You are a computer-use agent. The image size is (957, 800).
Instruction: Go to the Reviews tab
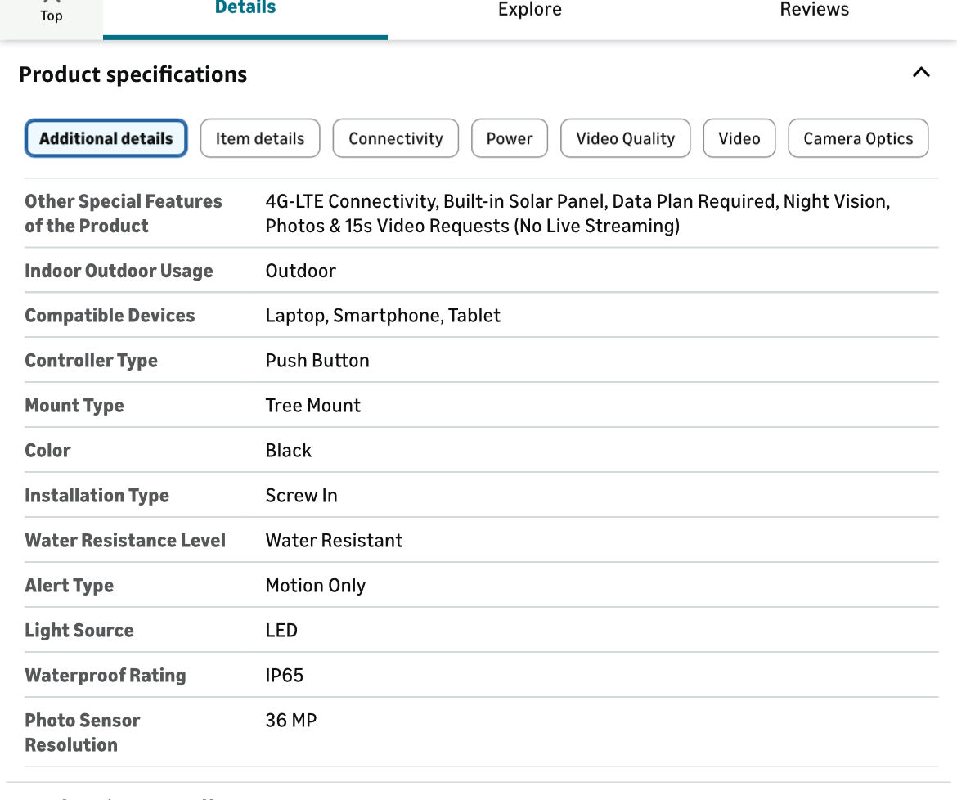click(814, 10)
